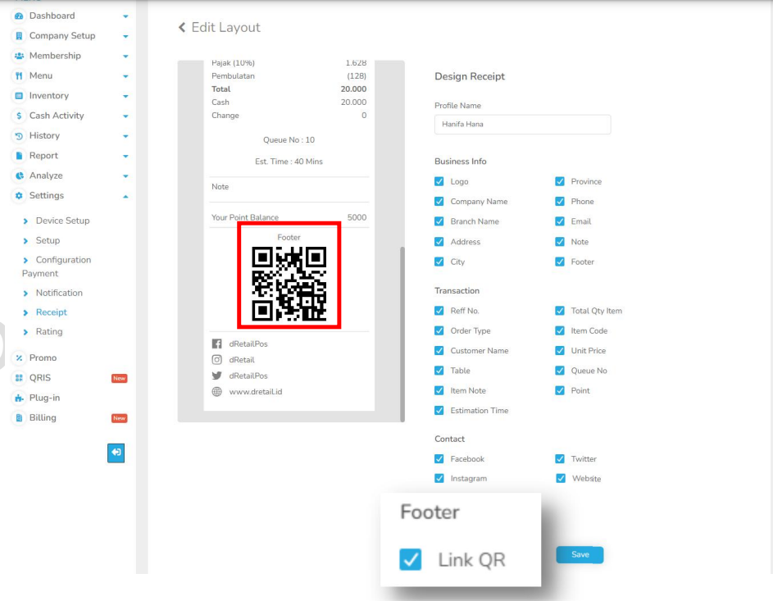This screenshot has height=601, width=773.
Task: Click the Settings gear icon
Action: click(x=19, y=195)
